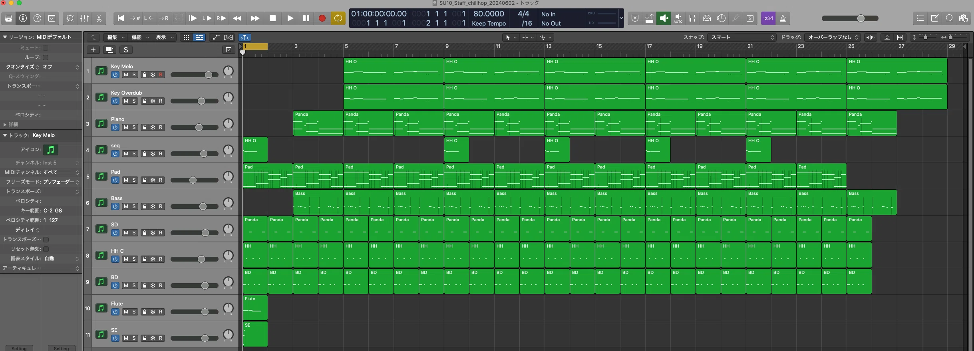Toggle the yellow Cycle mode button
Screen dimensions: 974x351
338,18
